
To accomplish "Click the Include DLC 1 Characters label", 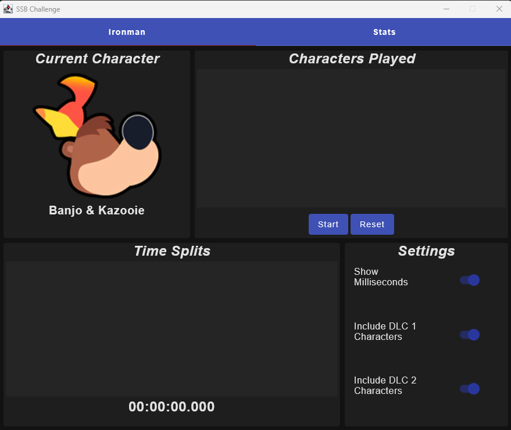I will (385, 331).
